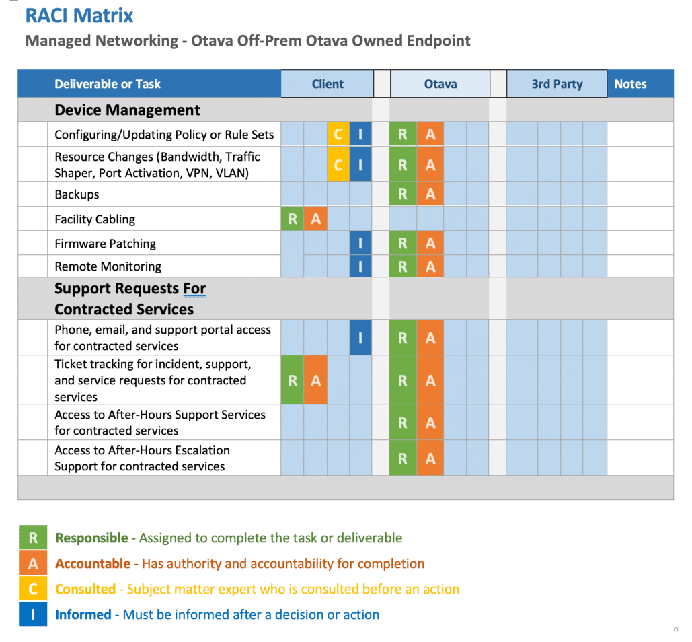Select the Ticket tracking for incident row label

(153, 380)
